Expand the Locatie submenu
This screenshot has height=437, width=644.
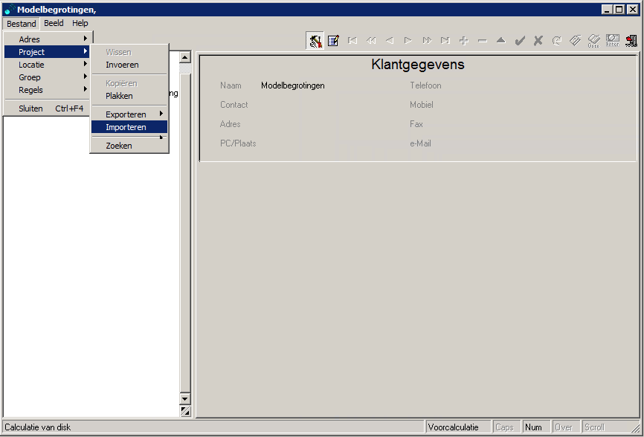pyautogui.click(x=47, y=65)
